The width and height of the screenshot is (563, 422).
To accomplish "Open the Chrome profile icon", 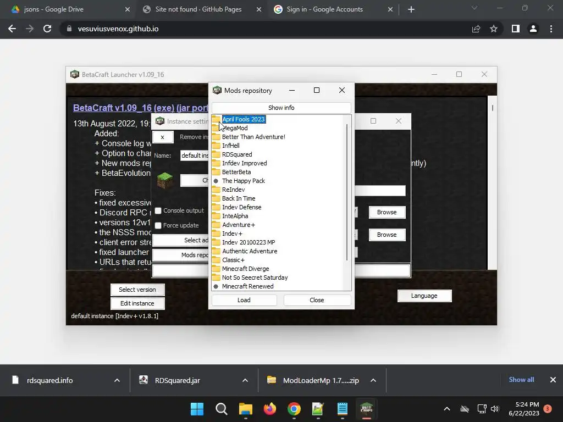I will click(x=533, y=29).
